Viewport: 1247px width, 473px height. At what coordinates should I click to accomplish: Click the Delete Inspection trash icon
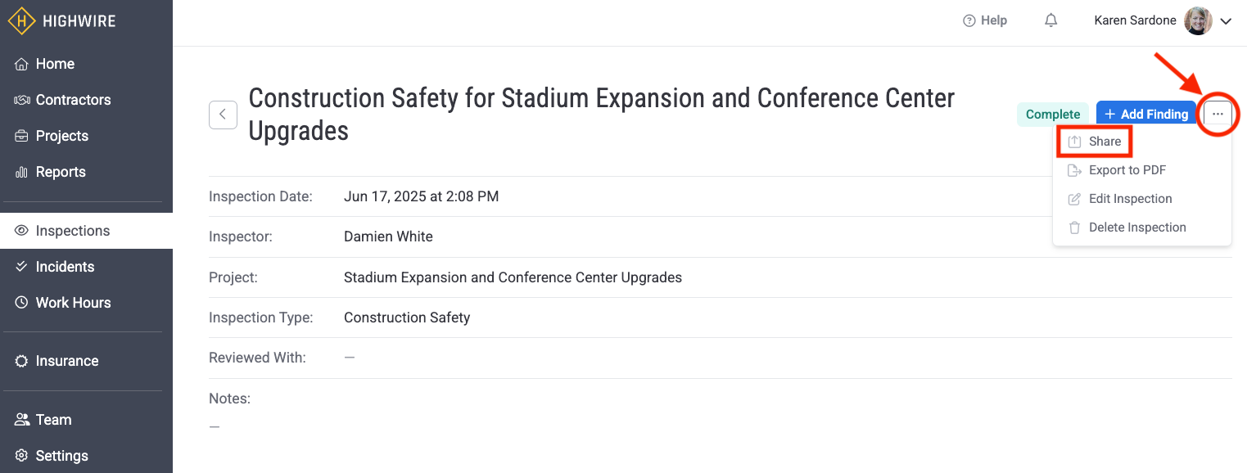[1075, 227]
